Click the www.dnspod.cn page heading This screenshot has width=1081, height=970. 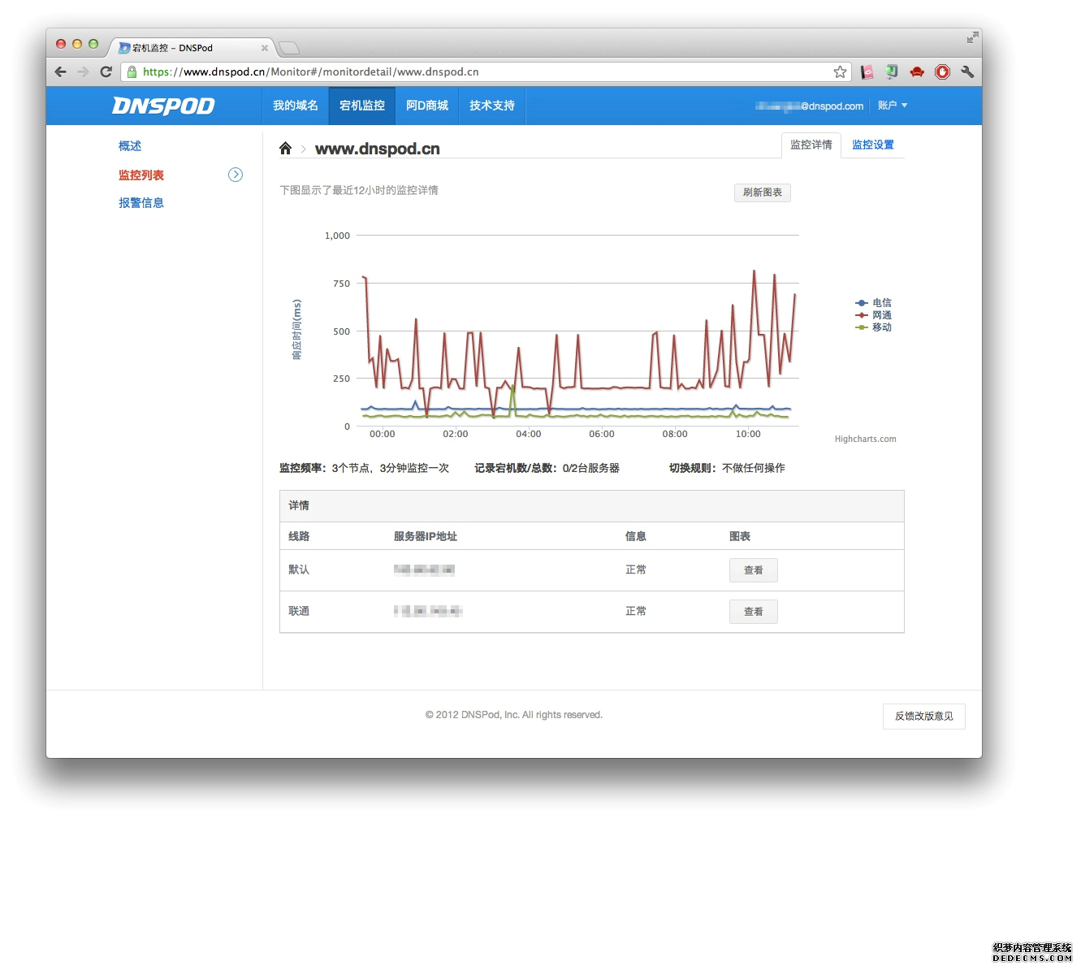[378, 149]
